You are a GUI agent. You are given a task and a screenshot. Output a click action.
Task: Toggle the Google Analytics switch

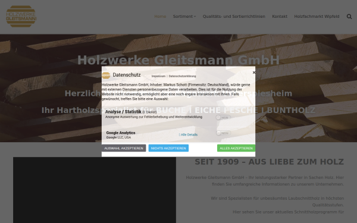click(223, 133)
